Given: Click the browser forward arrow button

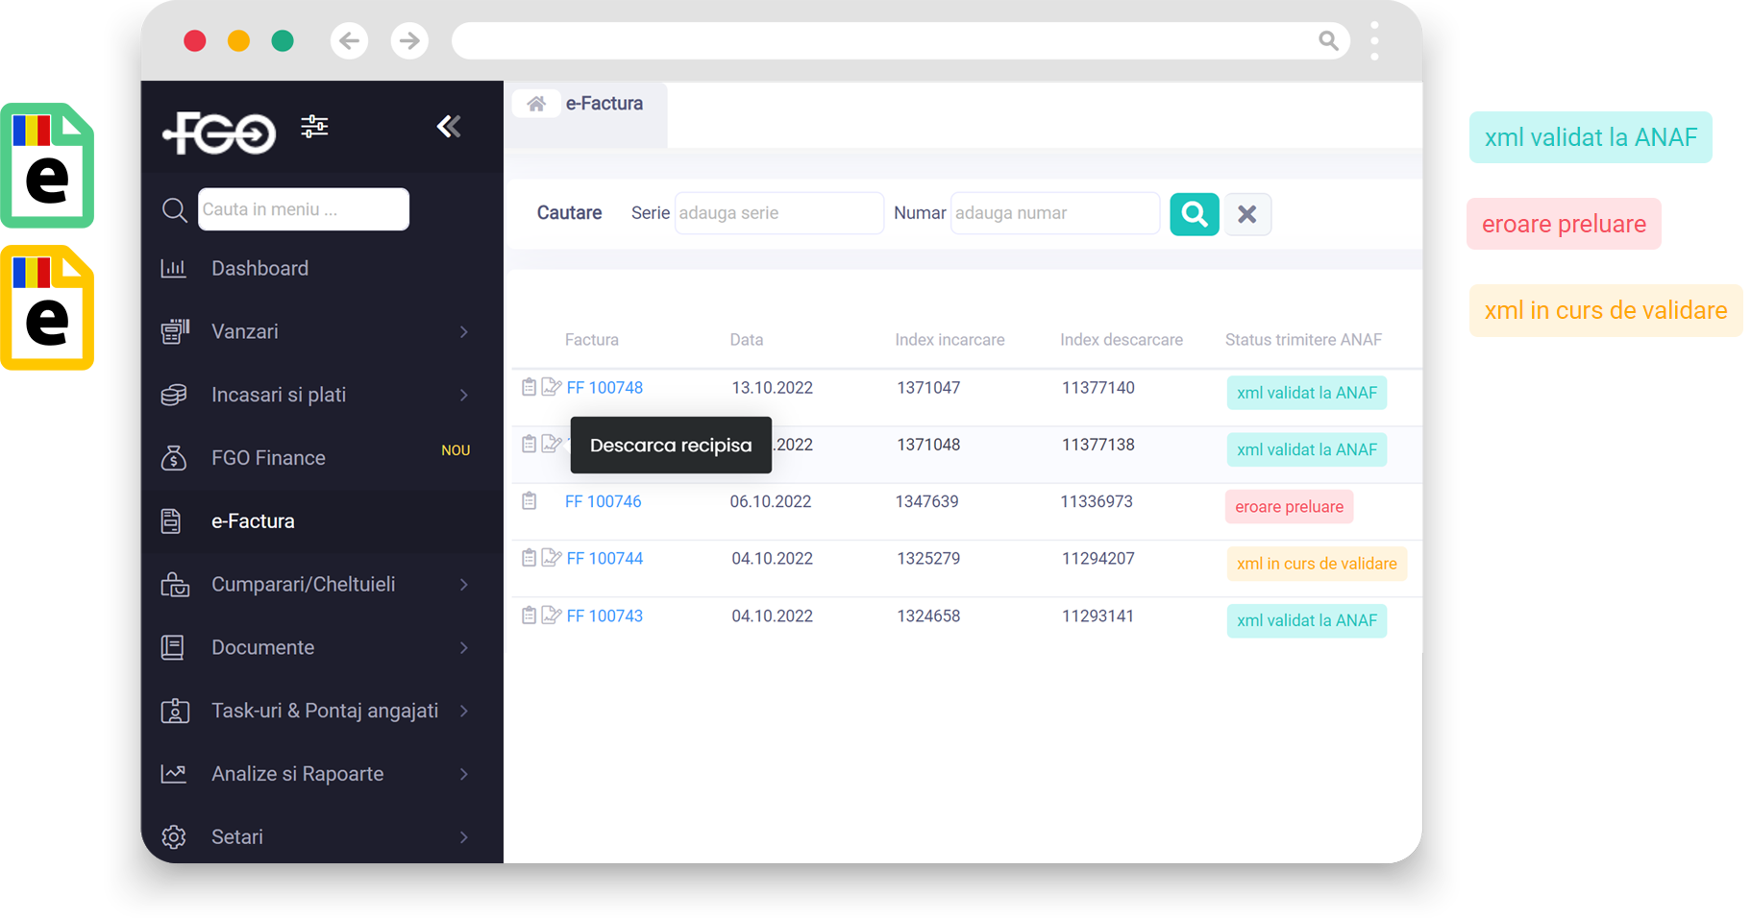Looking at the screenshot, I should (409, 40).
